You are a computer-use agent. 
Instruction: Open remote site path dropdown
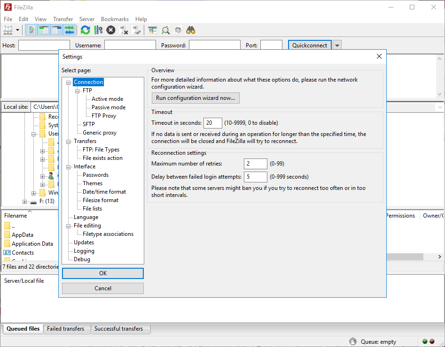coord(440,107)
